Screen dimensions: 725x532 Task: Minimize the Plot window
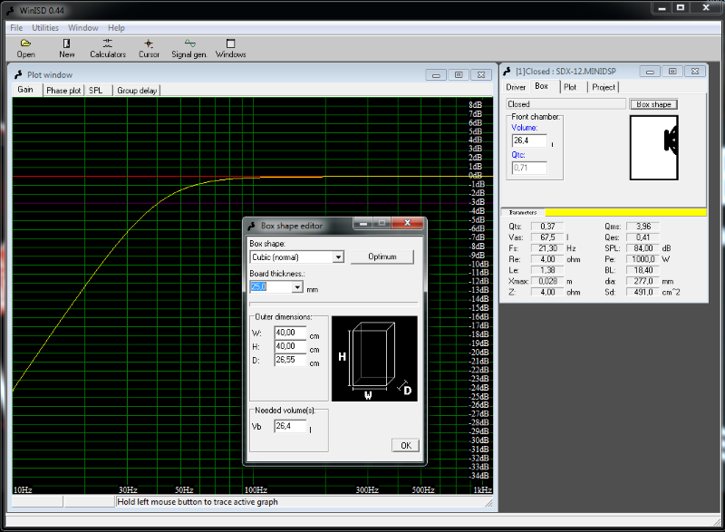point(436,75)
